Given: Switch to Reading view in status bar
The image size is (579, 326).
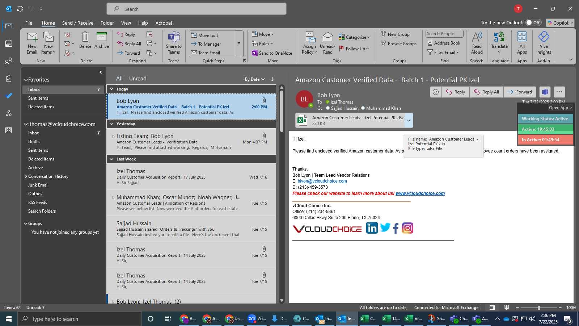Looking at the screenshot, I should click(507, 308).
